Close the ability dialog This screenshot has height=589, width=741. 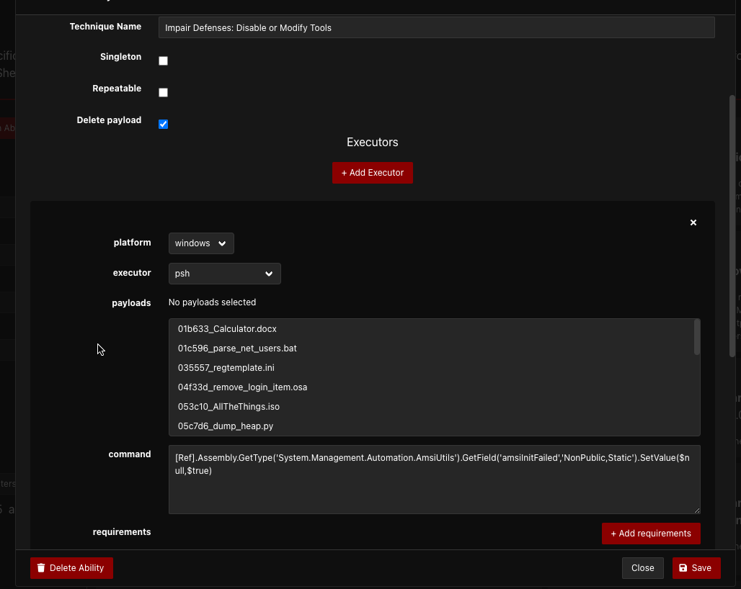[x=642, y=568]
